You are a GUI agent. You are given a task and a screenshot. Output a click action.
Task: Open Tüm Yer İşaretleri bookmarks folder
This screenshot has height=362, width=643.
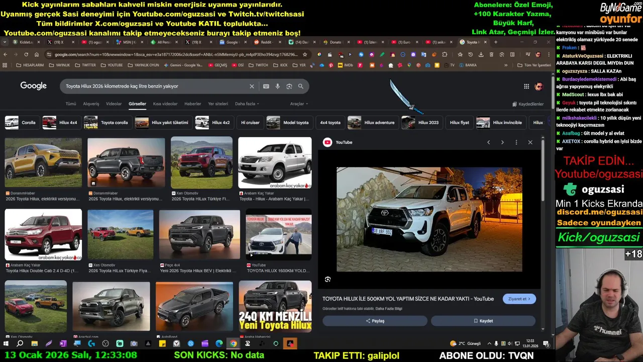(x=534, y=65)
